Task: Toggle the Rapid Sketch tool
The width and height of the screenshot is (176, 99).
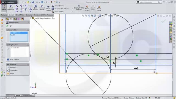Action: 99,9
